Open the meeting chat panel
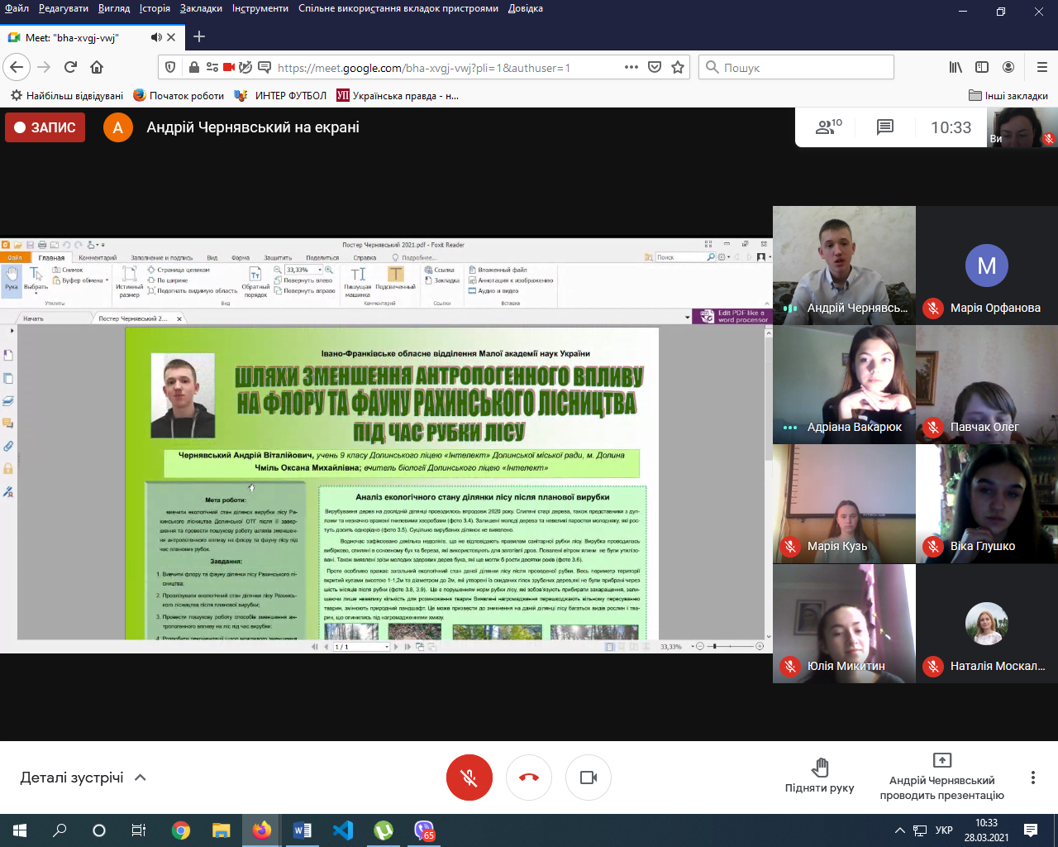Screen dimensions: 1058x847 [x=884, y=127]
